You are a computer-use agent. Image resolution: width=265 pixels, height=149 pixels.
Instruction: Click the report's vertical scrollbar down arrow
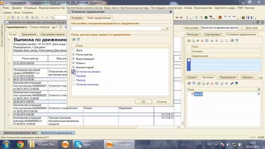click(x=183, y=123)
